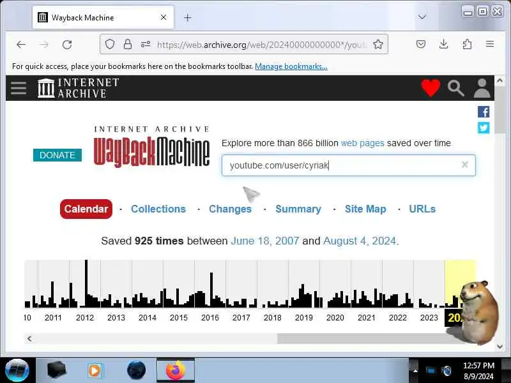The image size is (511, 383).
Task: Open the Downloads arrow icon
Action: (443, 44)
